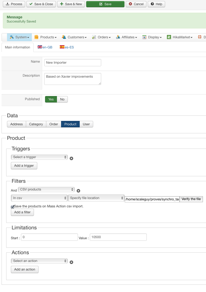Remove the action with the x icon

point(71,262)
